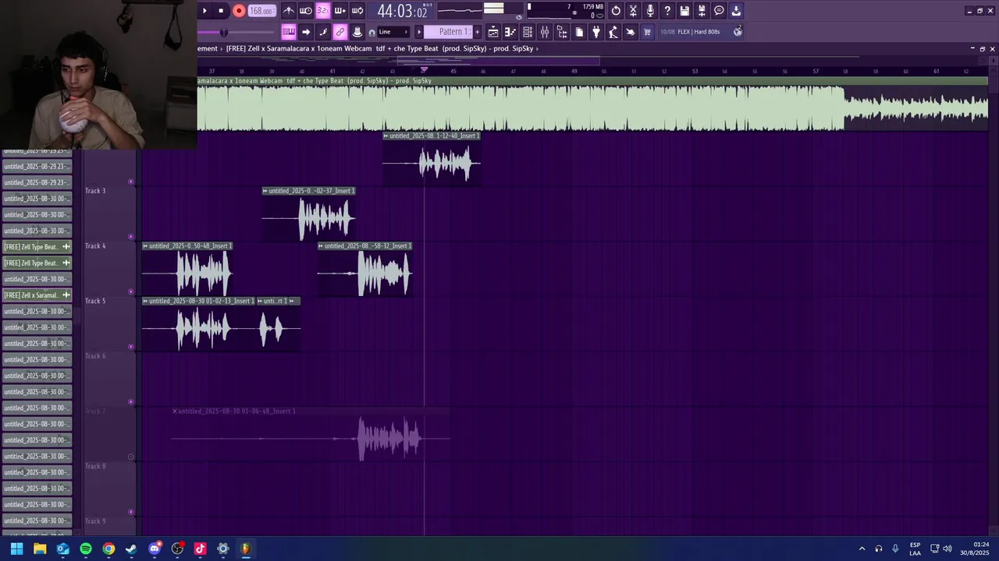Click the save new version icon

702,11
